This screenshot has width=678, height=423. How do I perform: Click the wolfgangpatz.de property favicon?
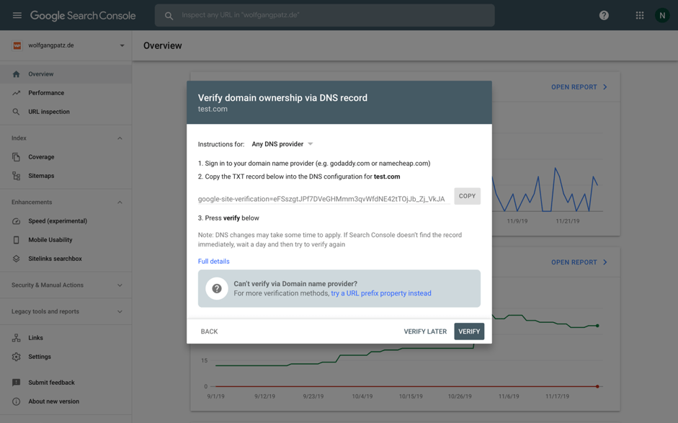(x=17, y=45)
